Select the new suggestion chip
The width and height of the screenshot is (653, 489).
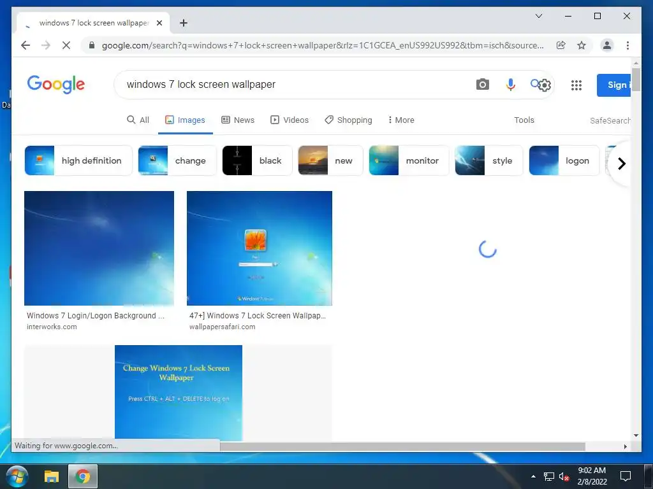click(x=331, y=160)
